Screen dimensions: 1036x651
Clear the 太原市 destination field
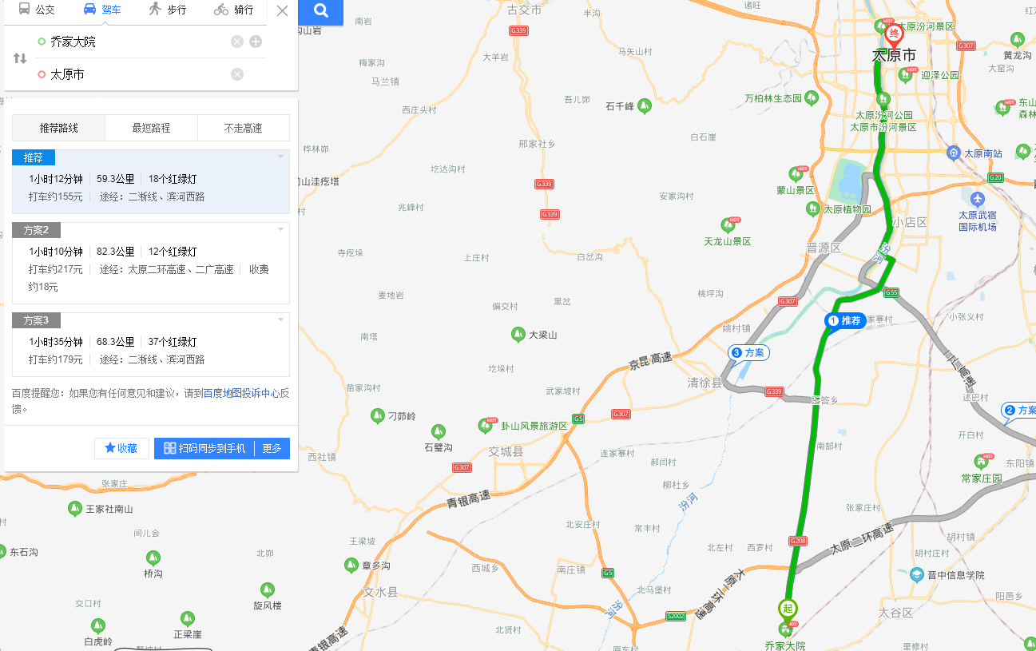coord(237,74)
